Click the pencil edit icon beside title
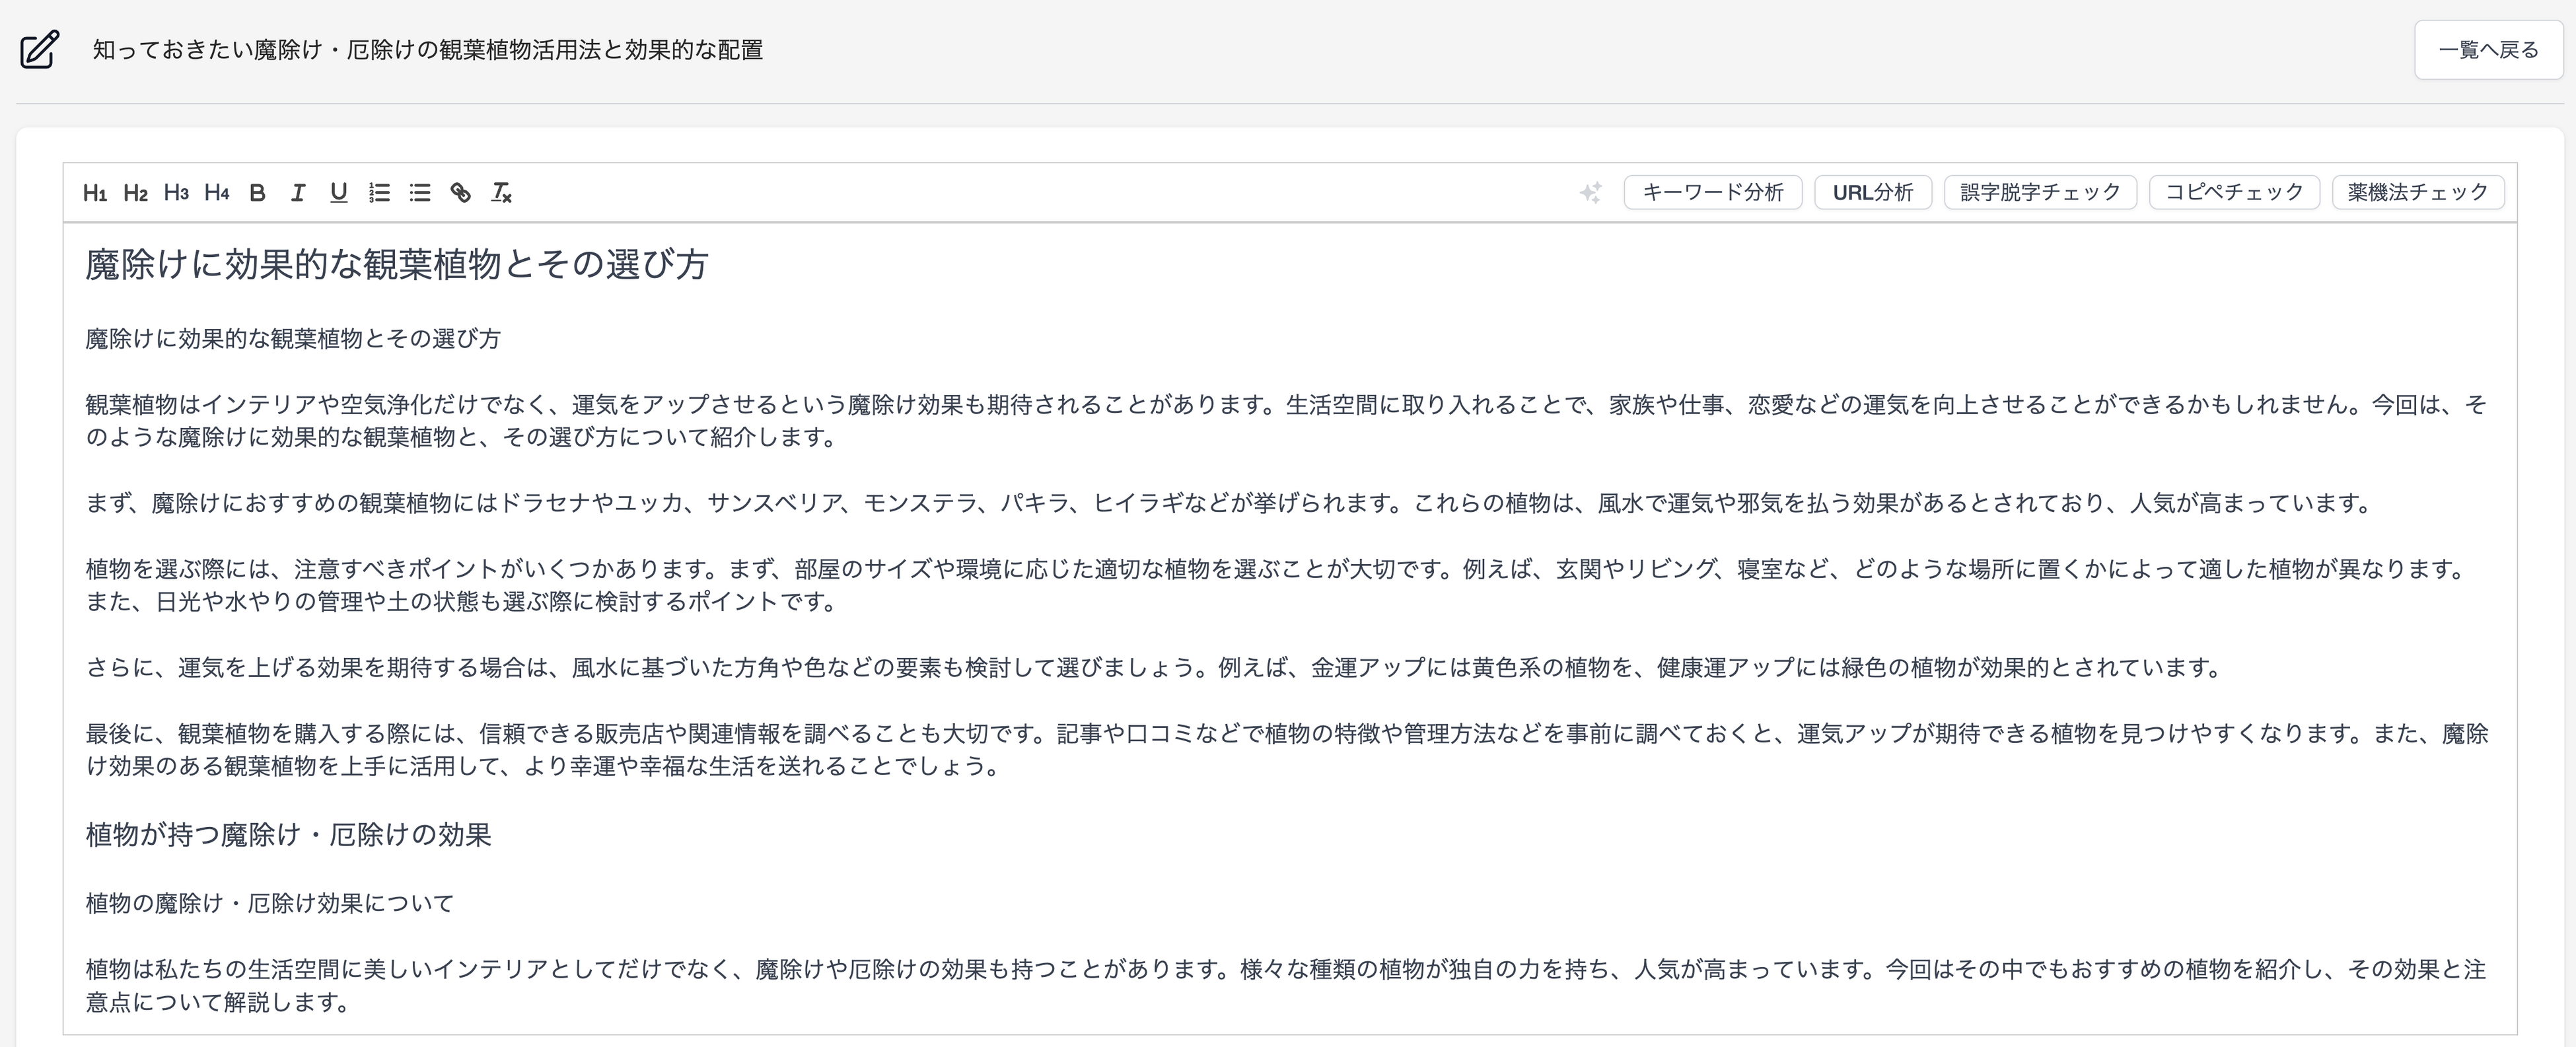Image resolution: width=2576 pixels, height=1047 pixels. [40, 50]
